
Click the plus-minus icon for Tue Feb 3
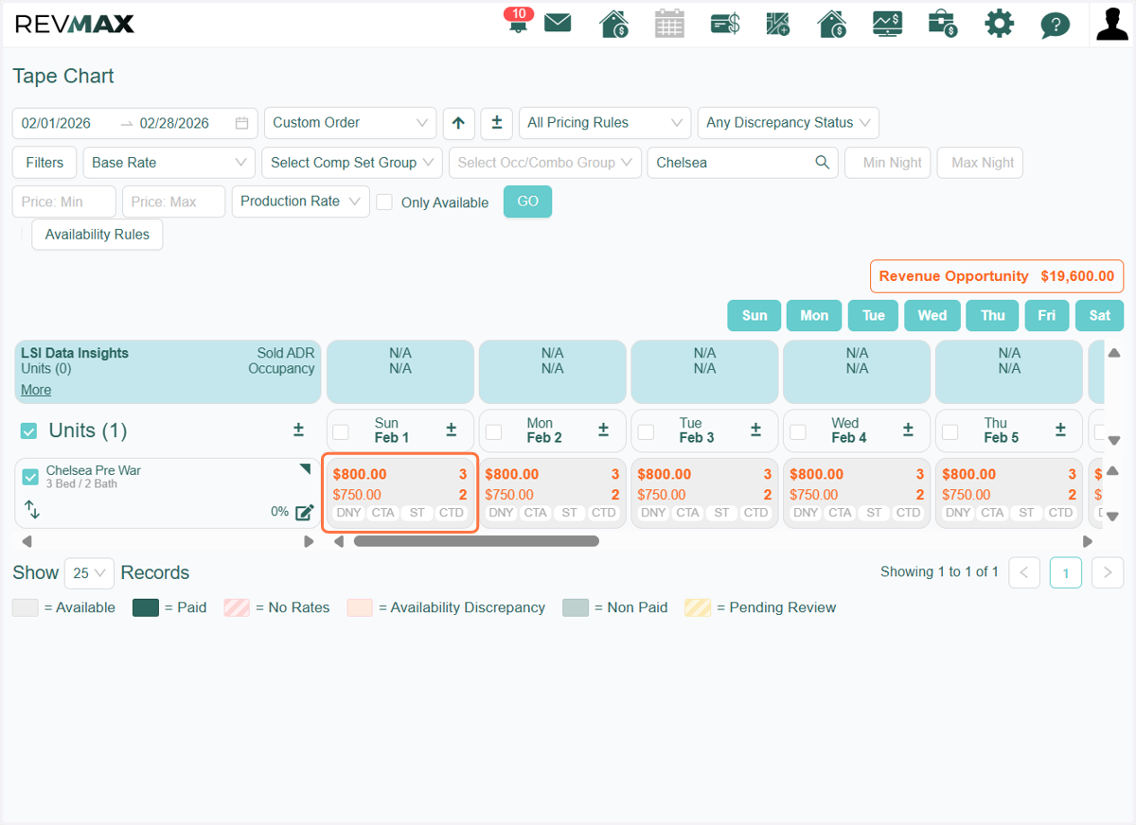[x=755, y=430]
